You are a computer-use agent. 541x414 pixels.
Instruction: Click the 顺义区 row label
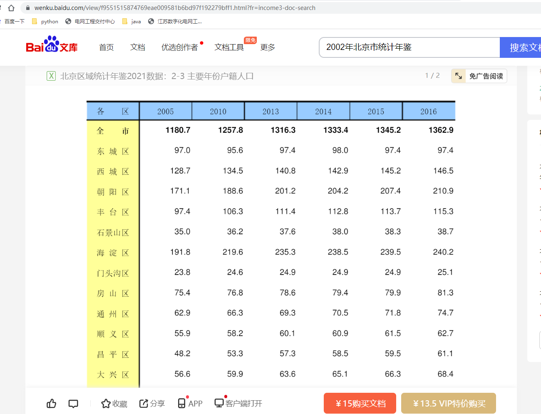(x=113, y=334)
